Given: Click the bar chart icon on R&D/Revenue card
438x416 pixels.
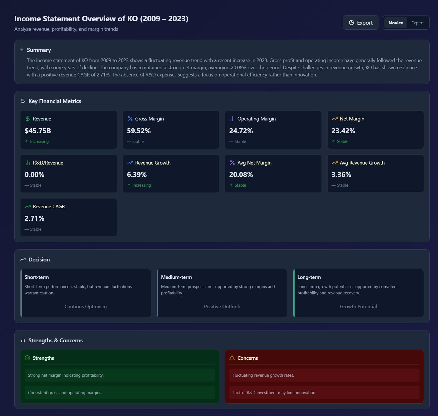Looking at the screenshot, I should [28, 163].
